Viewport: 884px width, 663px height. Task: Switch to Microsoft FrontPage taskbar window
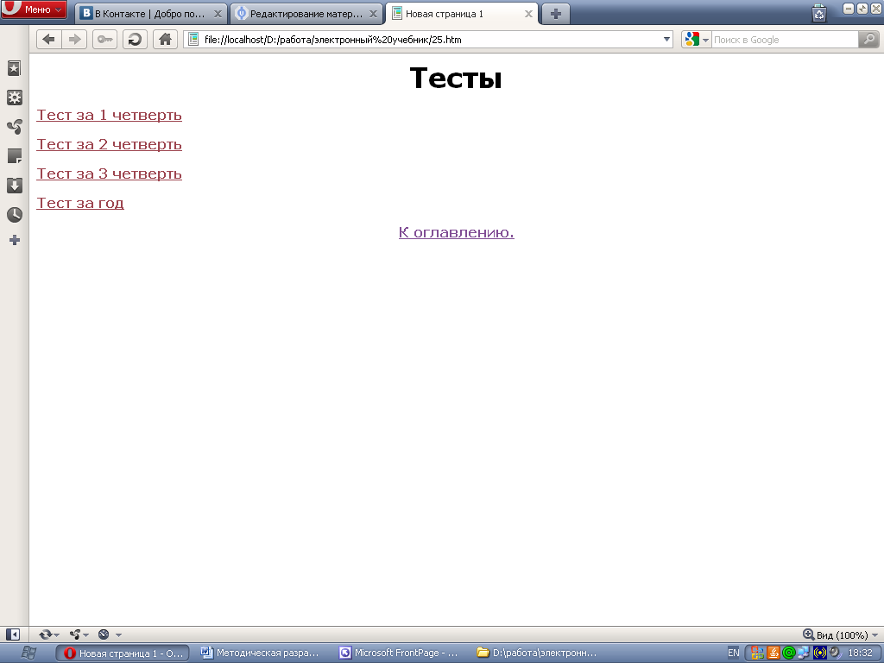pos(399,653)
